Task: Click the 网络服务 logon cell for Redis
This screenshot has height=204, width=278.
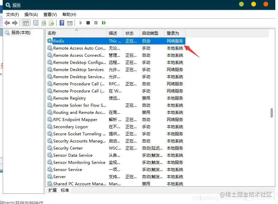Action: click(175, 41)
